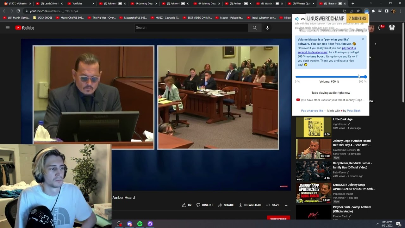Open BEST VIDEO ON MY bookmark
This screenshot has width=405, height=228.
pyautogui.click(x=197, y=18)
